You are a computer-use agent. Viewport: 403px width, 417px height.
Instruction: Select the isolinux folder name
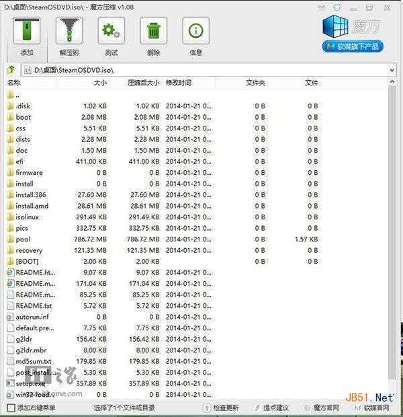(27, 217)
